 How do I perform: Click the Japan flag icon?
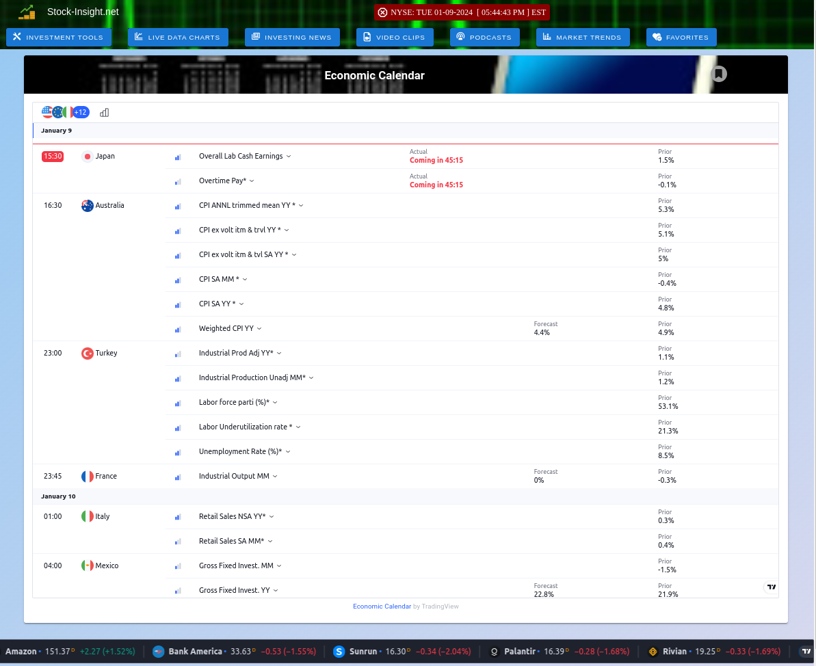[88, 156]
